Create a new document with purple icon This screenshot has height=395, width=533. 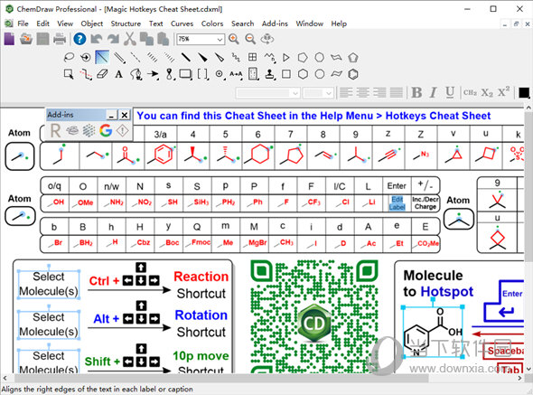coord(9,39)
